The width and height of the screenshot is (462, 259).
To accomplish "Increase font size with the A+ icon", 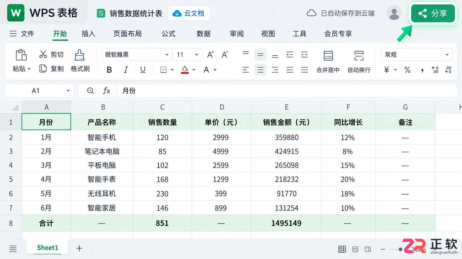I will [210, 55].
